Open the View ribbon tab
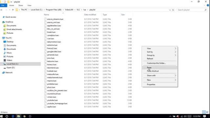210x118 pixels. (29, 5)
